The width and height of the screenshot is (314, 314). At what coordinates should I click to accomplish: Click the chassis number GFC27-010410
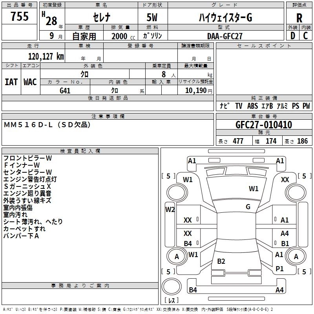coord(263,125)
